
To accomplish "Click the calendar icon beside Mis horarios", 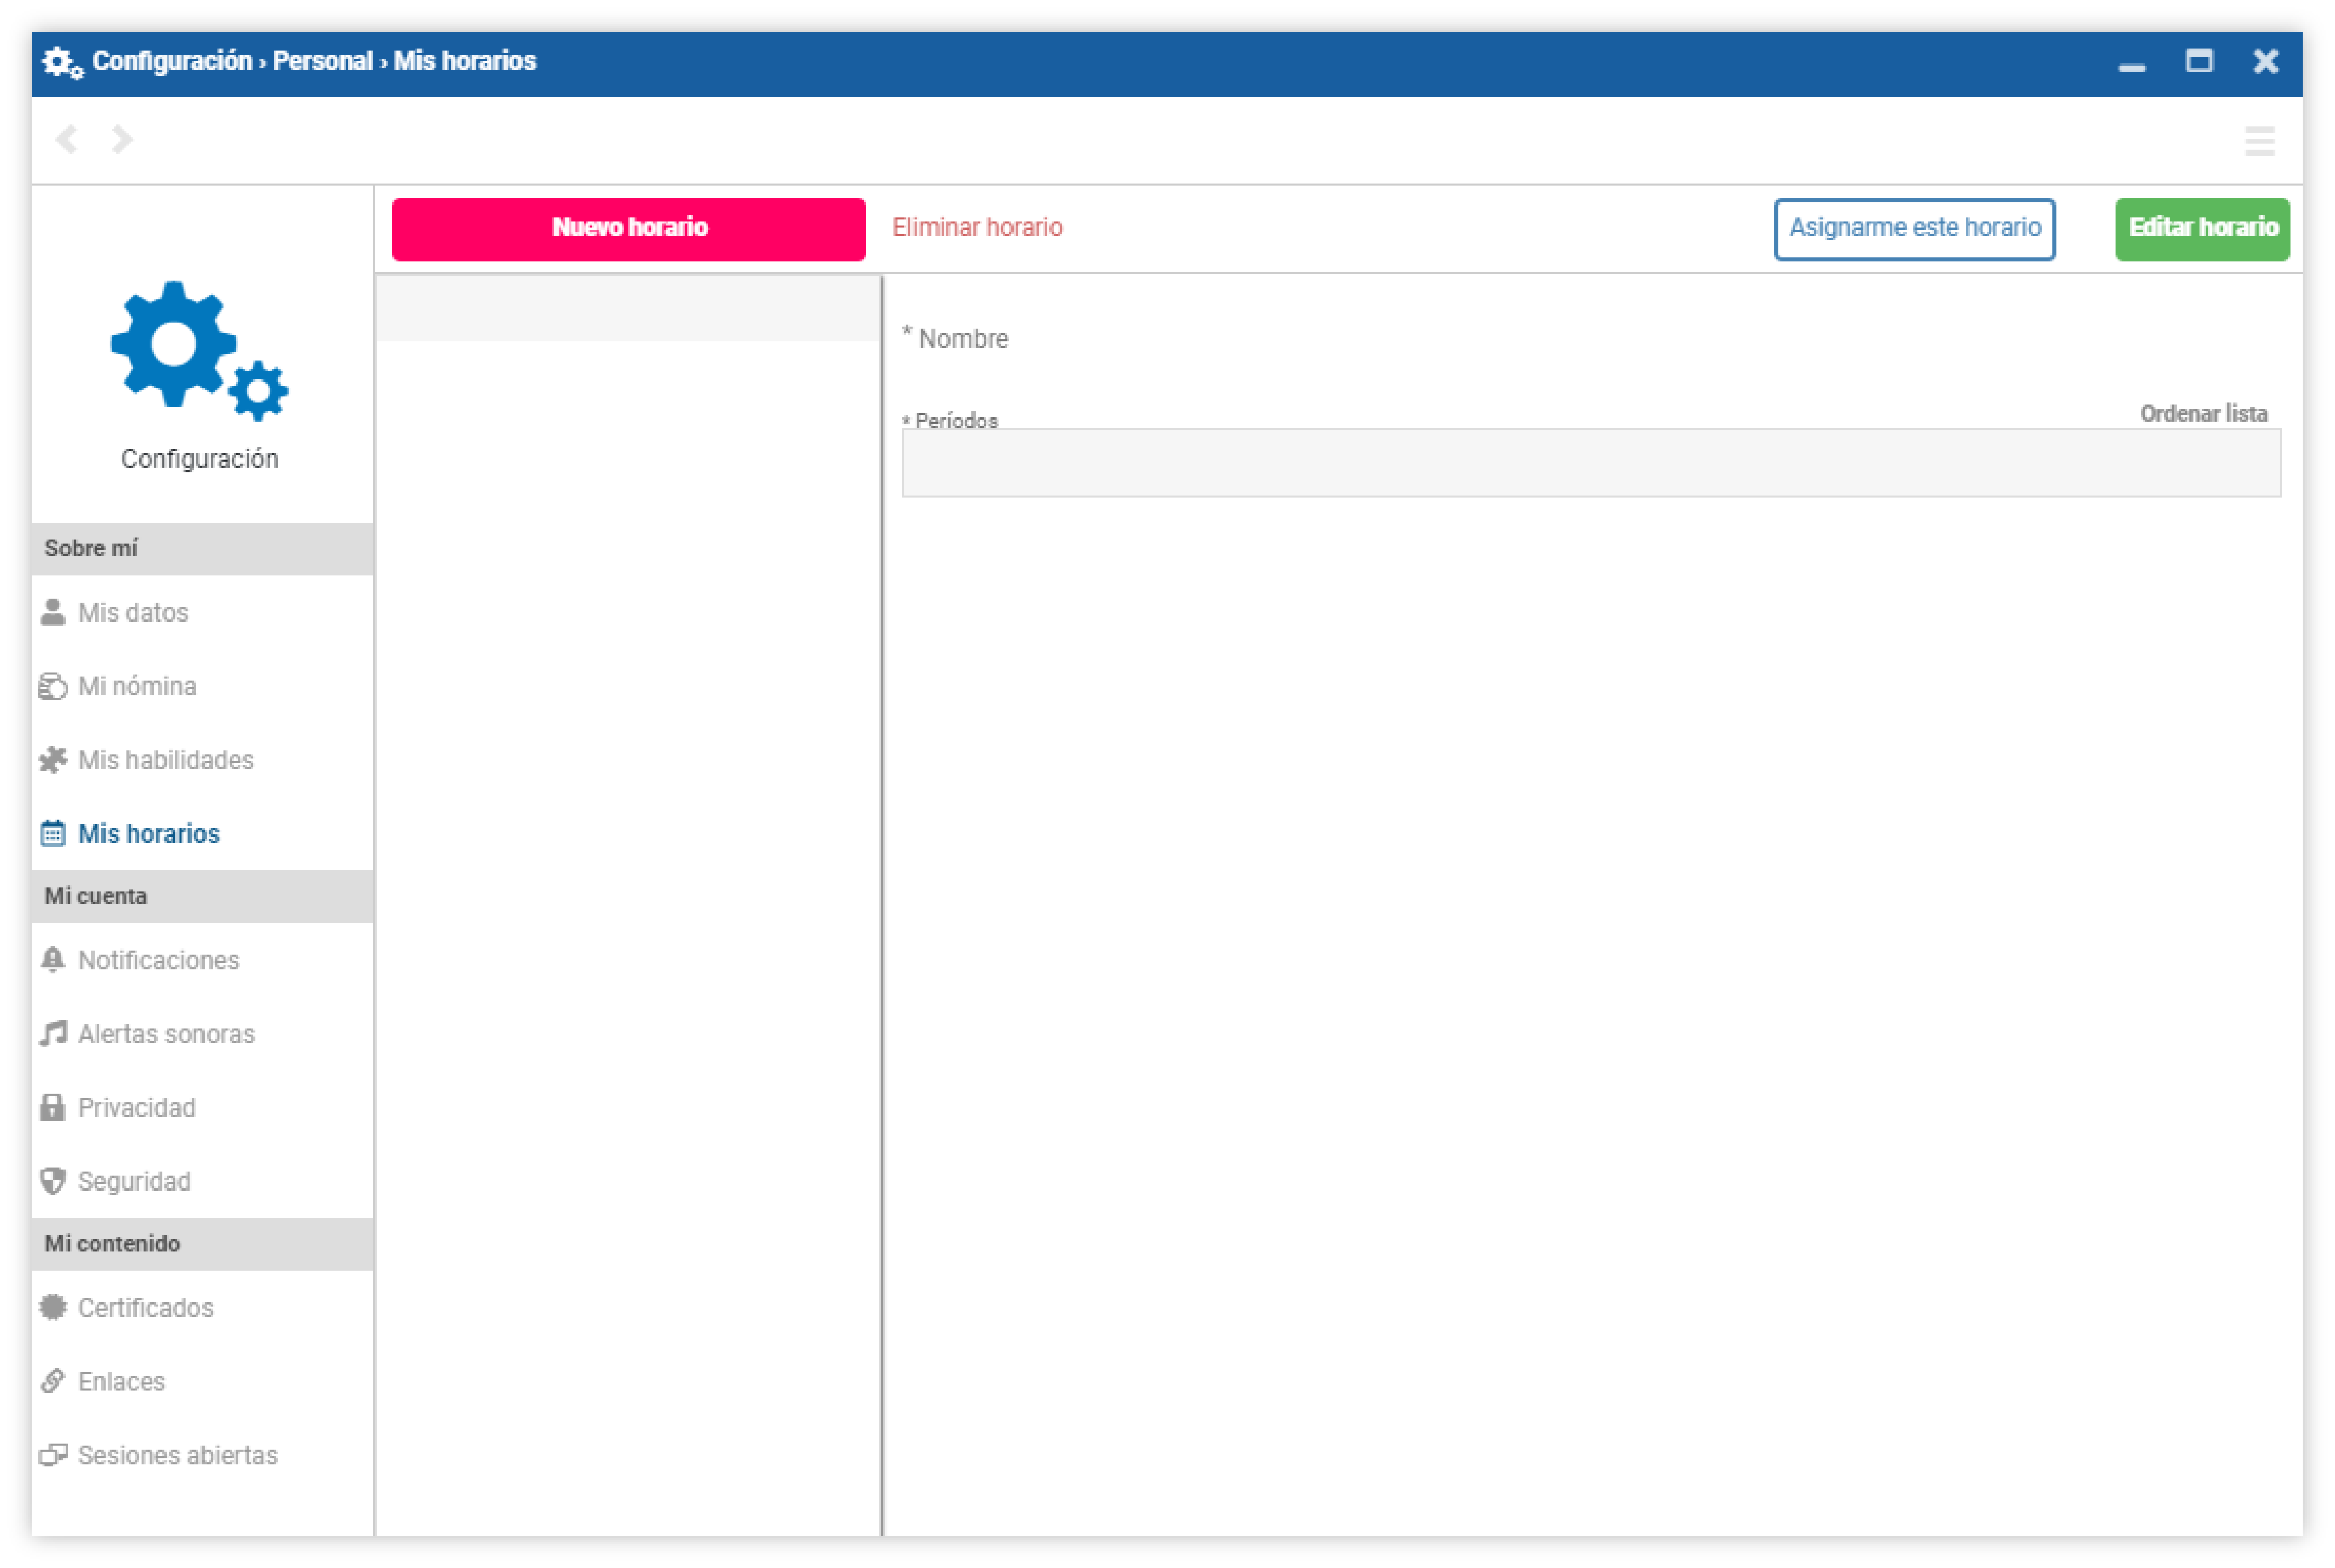I will click(53, 833).
